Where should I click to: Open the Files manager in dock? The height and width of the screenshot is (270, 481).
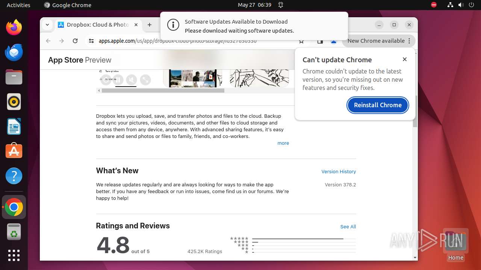coord(14,77)
